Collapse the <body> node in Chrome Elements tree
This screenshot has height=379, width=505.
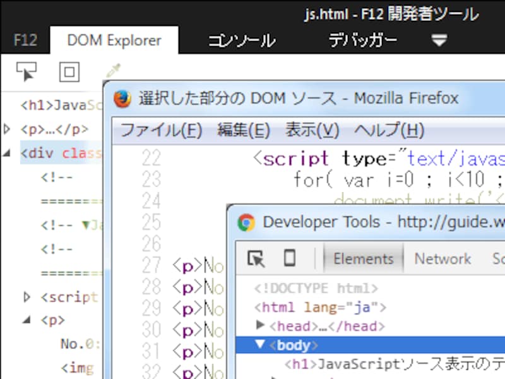pos(261,345)
